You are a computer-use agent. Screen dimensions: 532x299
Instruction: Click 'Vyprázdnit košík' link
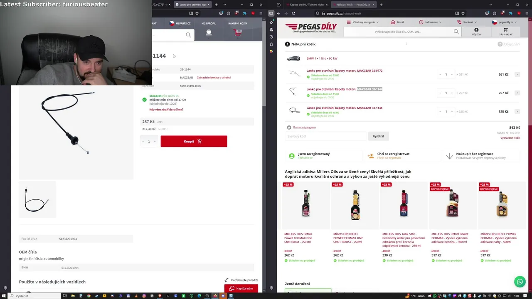(510, 138)
